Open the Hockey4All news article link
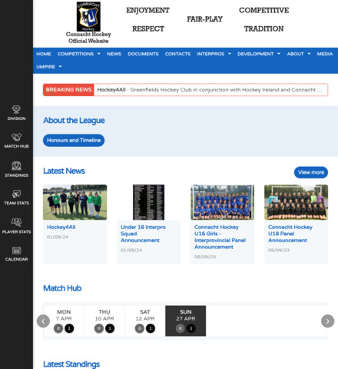The height and width of the screenshot is (369, 338). tap(61, 227)
